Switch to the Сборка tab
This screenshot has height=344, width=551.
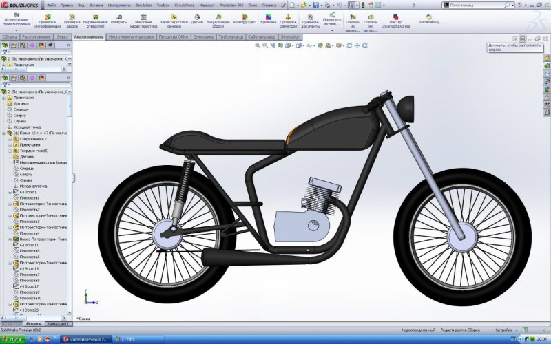[10, 37]
